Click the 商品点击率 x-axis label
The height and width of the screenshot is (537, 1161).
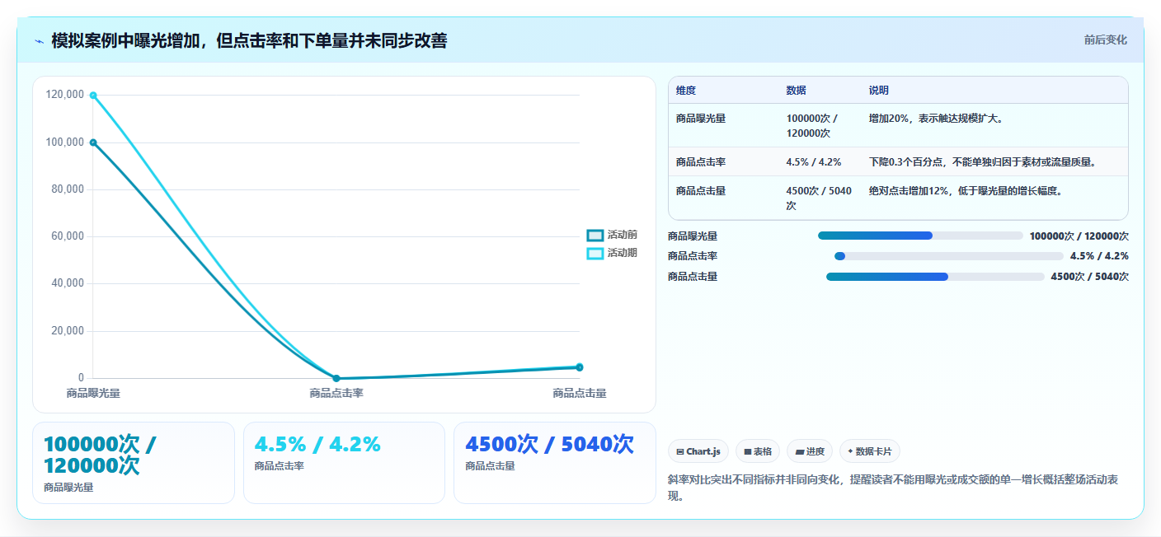[336, 394]
